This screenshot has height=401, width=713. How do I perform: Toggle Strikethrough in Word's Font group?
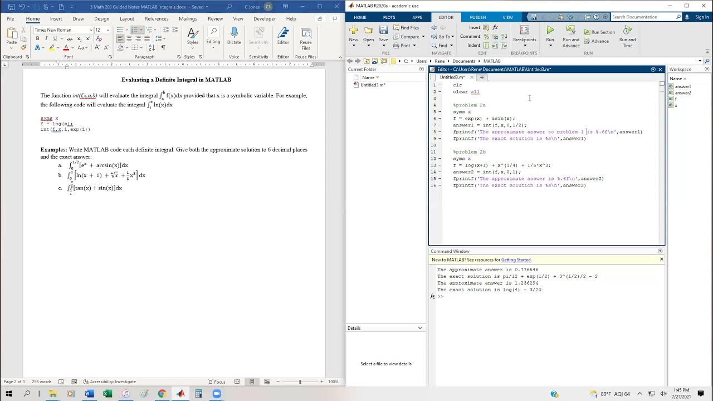pyautogui.click(x=69, y=38)
